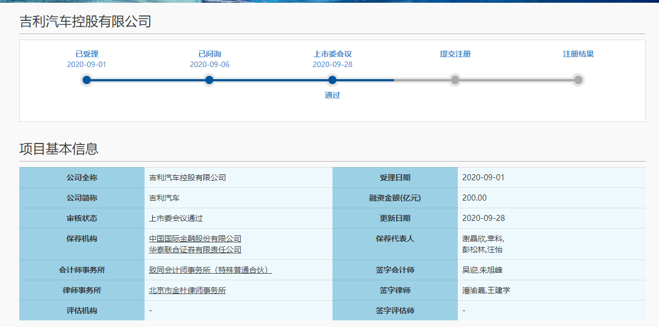Select the 已受理 stage label
Image resolution: width=659 pixels, height=327 pixels.
[87, 54]
